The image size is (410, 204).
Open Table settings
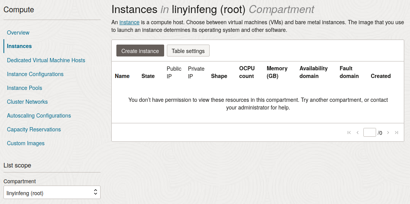(188, 51)
